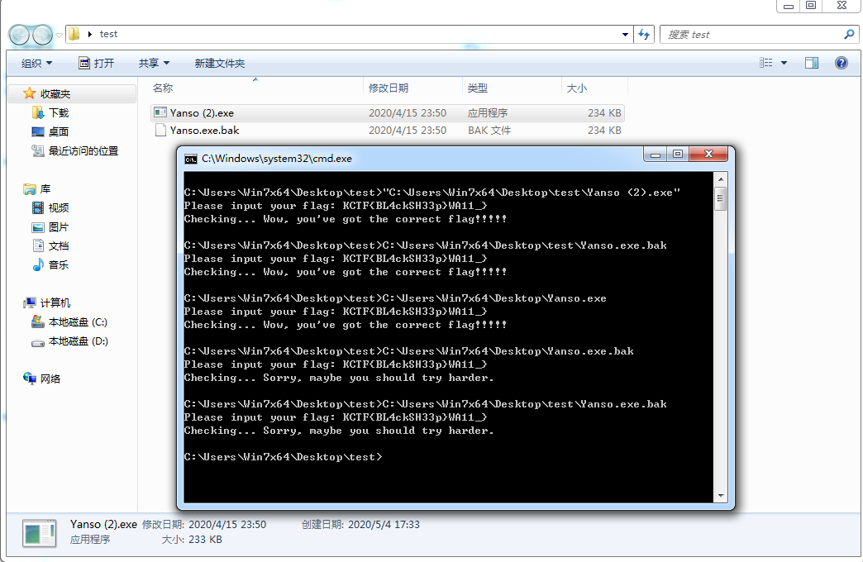Minimize the Explorer window
This screenshot has height=562, width=863.
click(x=788, y=6)
